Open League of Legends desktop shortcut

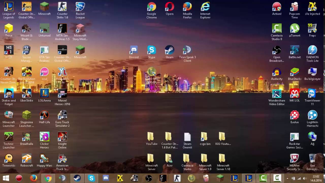click(x=9, y=10)
